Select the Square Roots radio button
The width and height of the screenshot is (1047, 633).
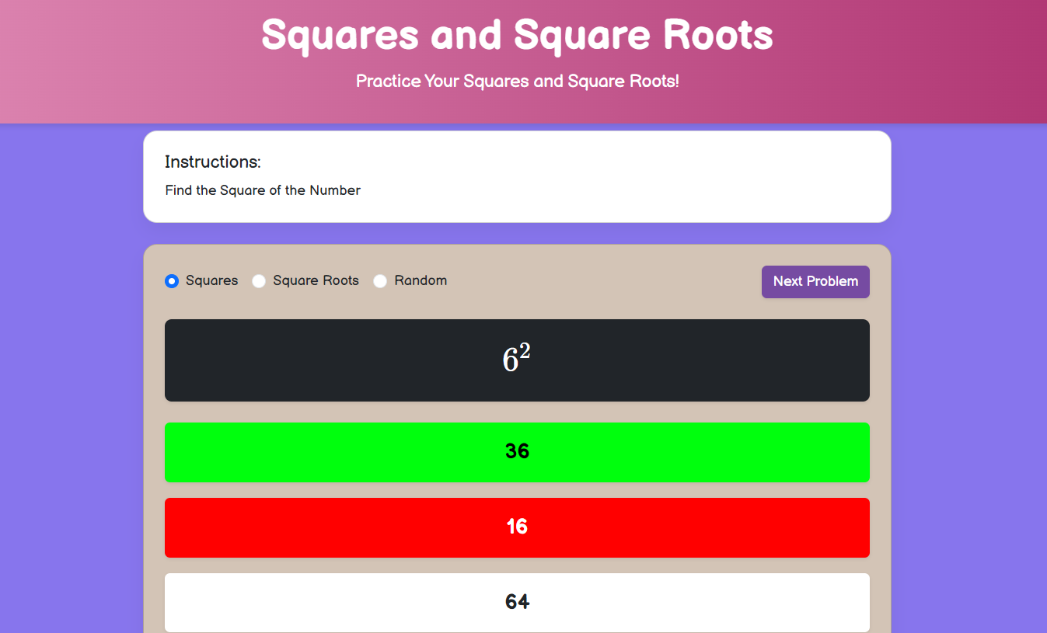pos(259,281)
